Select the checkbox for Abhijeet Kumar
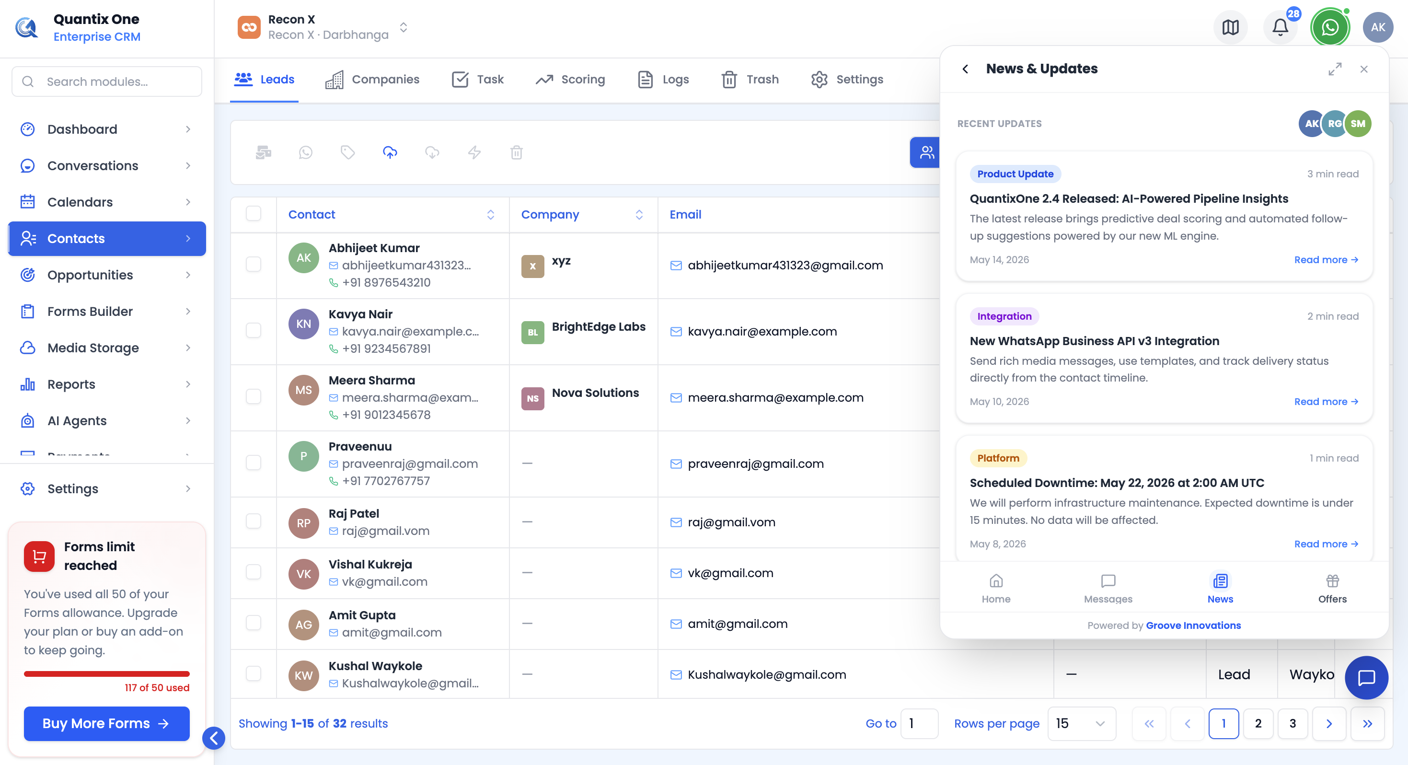Image resolution: width=1408 pixels, height=765 pixels. [x=253, y=264]
